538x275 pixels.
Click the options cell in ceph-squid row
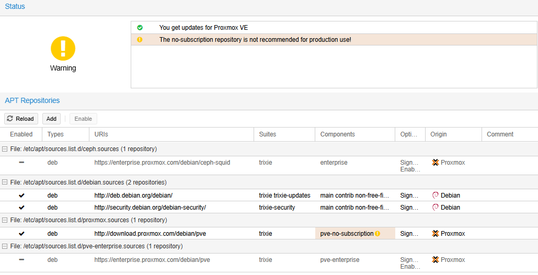coord(410,166)
